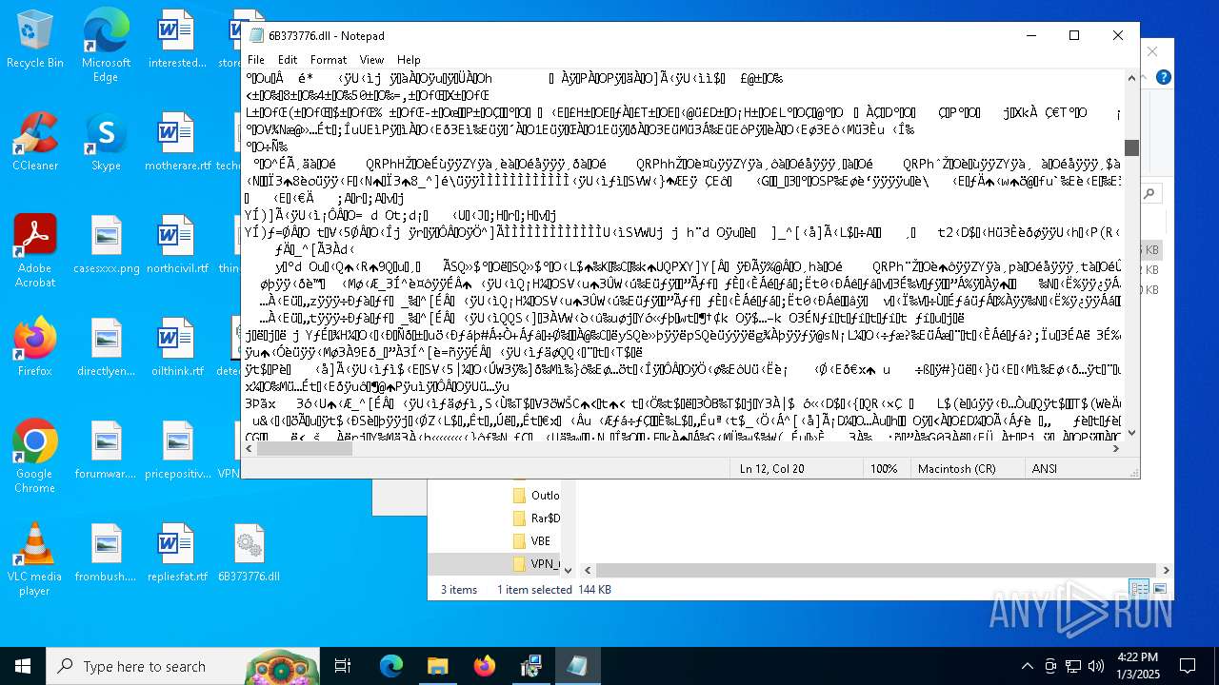Click taskbar clock showing 4:22 PM

(1137, 666)
